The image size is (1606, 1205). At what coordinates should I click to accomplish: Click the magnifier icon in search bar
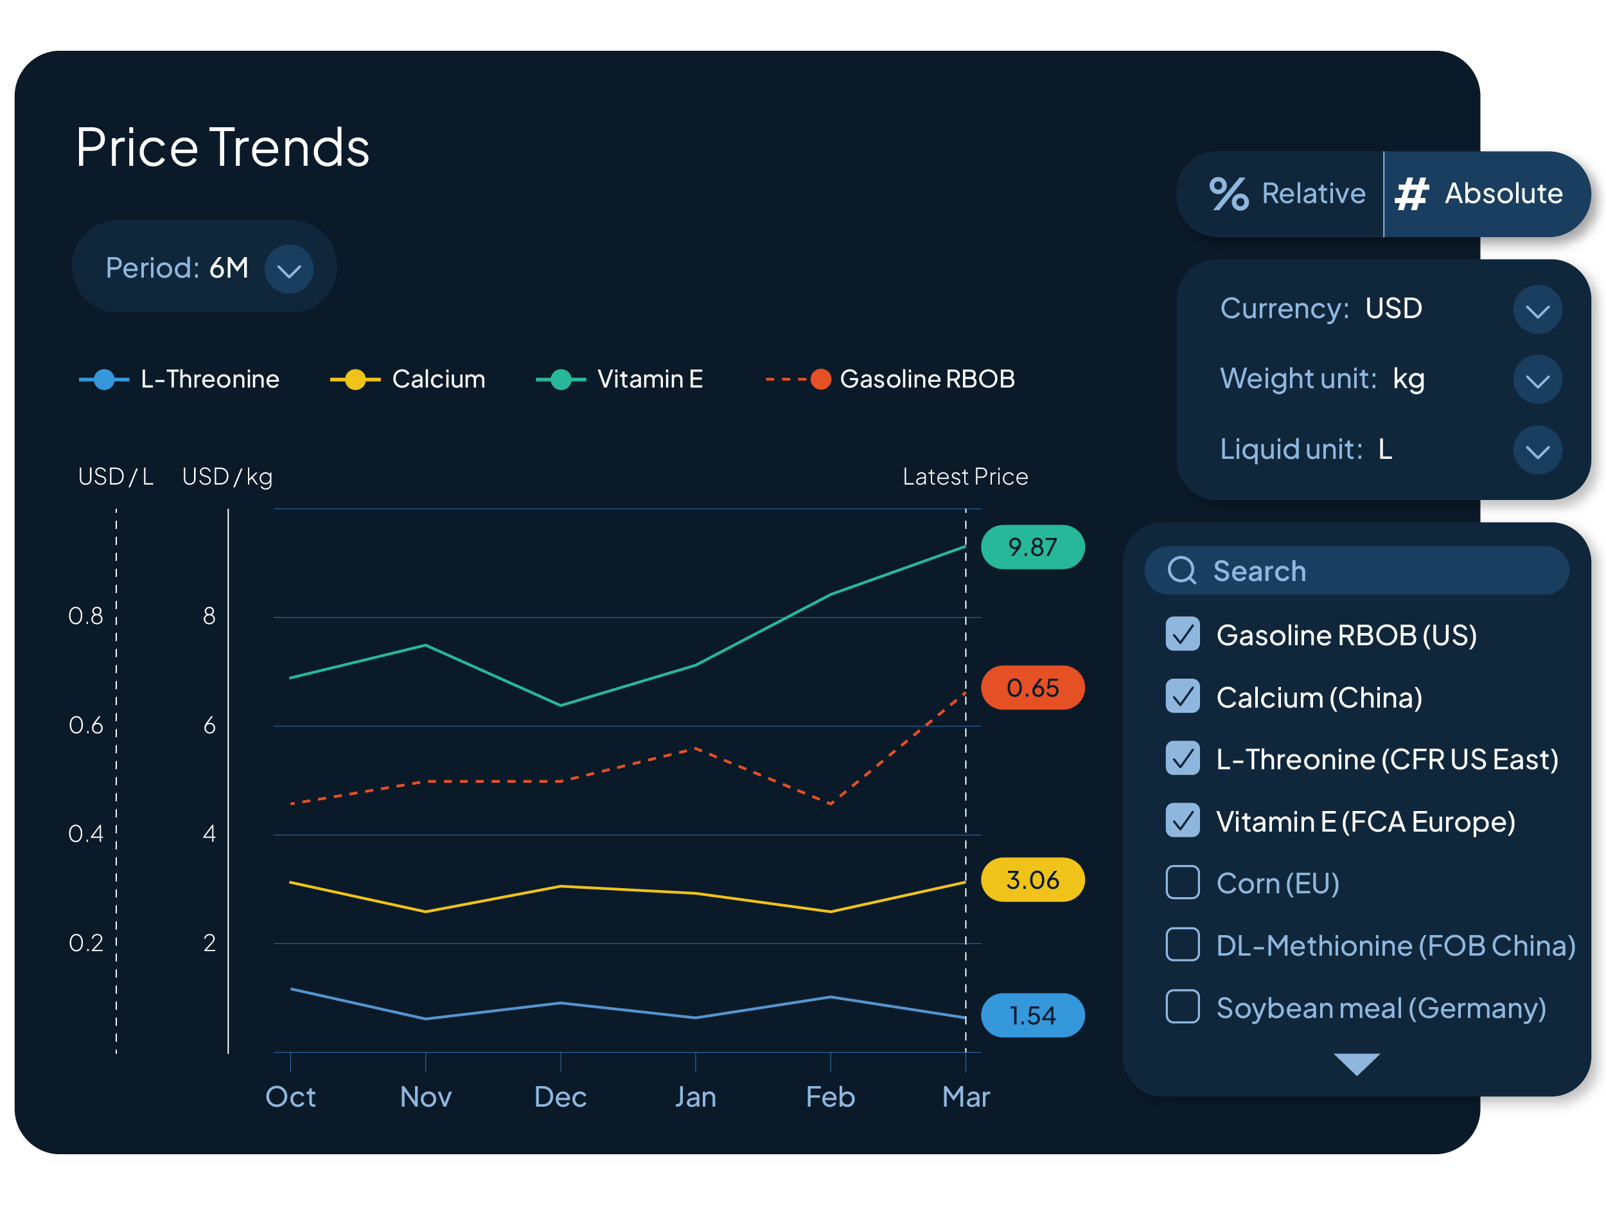[1181, 570]
